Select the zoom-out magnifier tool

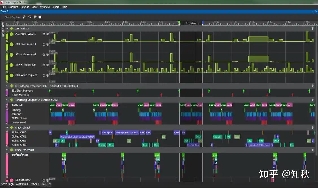coord(29,17)
